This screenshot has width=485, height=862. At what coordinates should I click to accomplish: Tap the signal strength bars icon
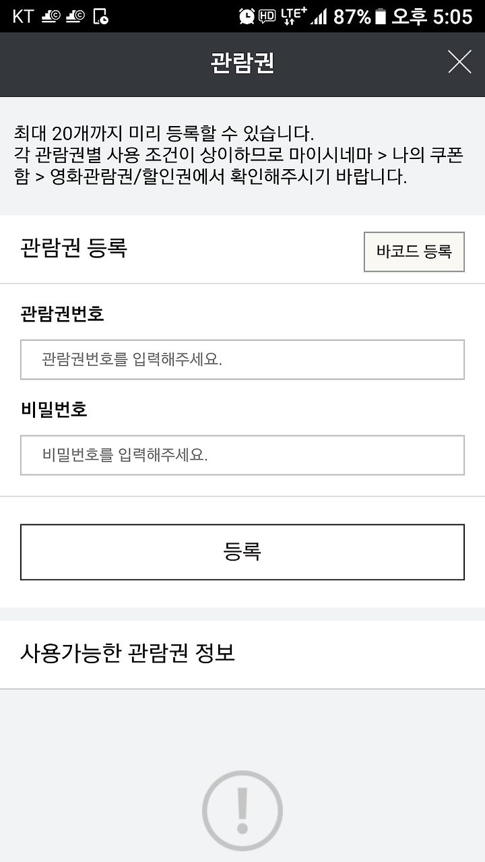tap(319, 17)
